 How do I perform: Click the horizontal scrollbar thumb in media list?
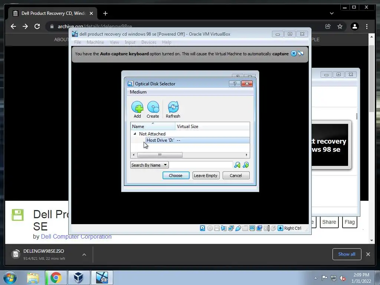click(x=160, y=155)
